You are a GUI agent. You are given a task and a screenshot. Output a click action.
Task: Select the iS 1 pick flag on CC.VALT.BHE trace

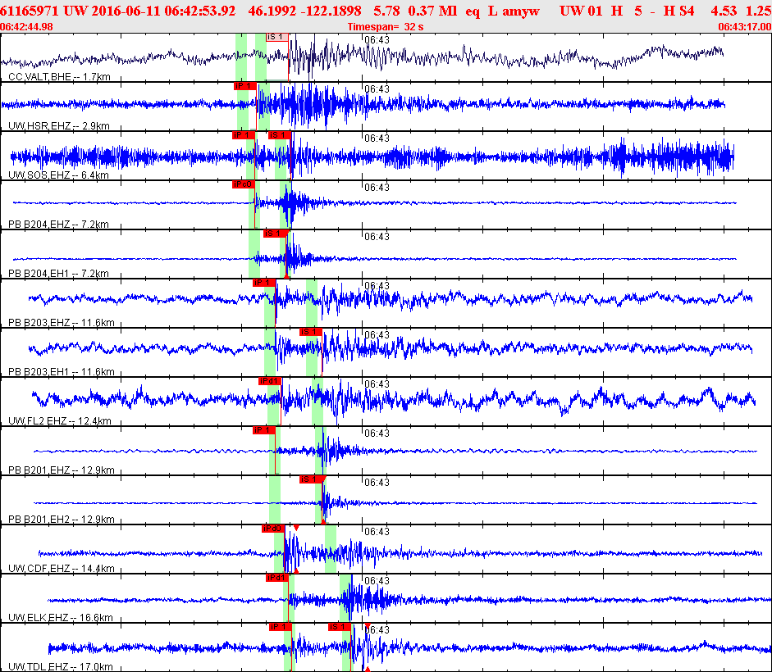click(x=277, y=37)
